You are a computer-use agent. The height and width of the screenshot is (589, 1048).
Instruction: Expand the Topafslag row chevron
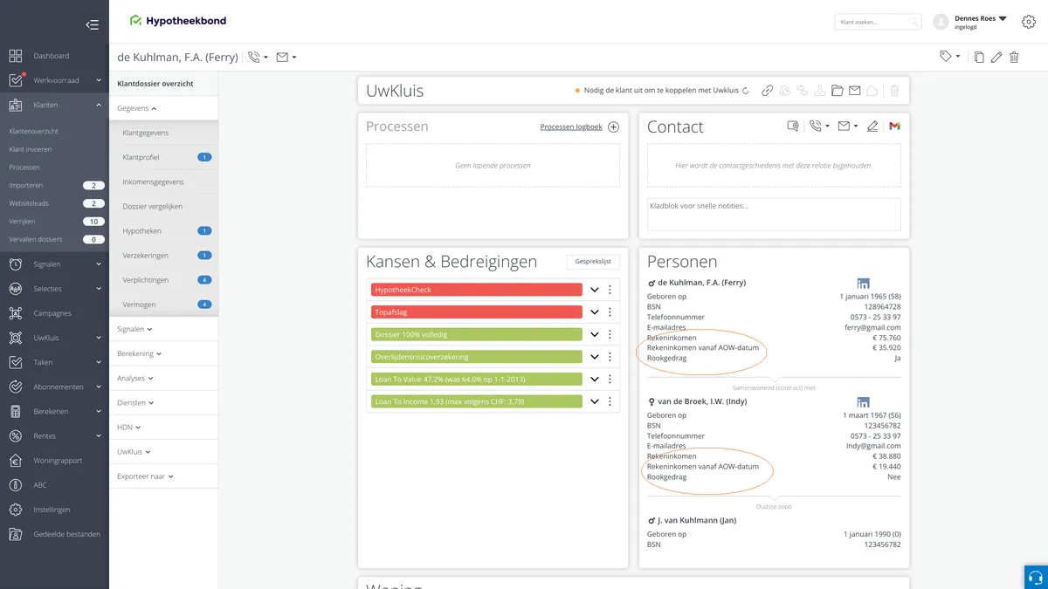(x=595, y=312)
